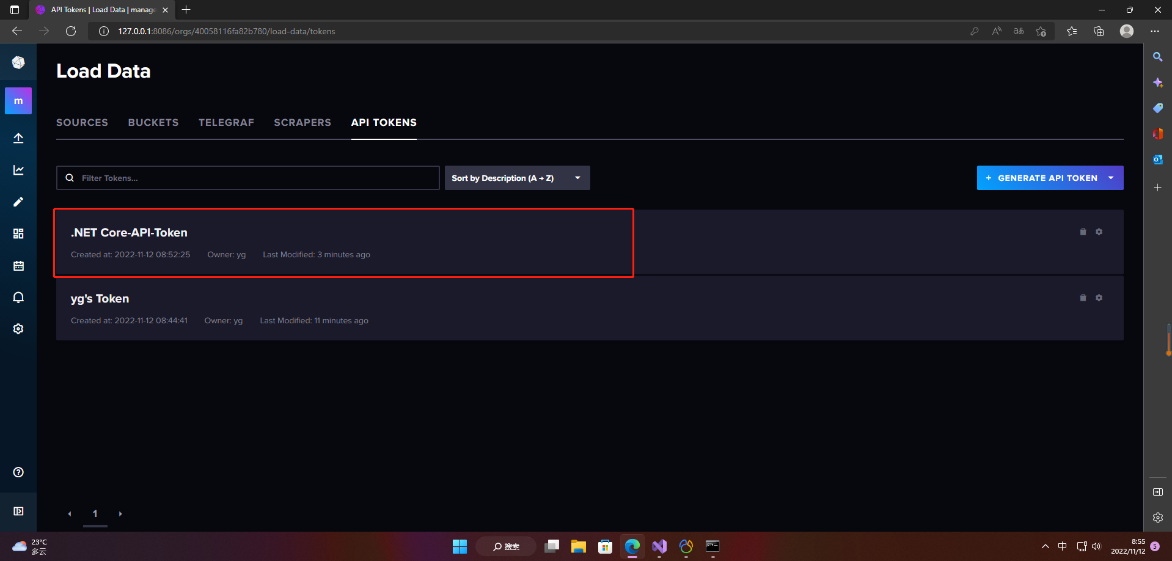Delete the .NET Core-API-Token via trash icon

click(x=1083, y=232)
